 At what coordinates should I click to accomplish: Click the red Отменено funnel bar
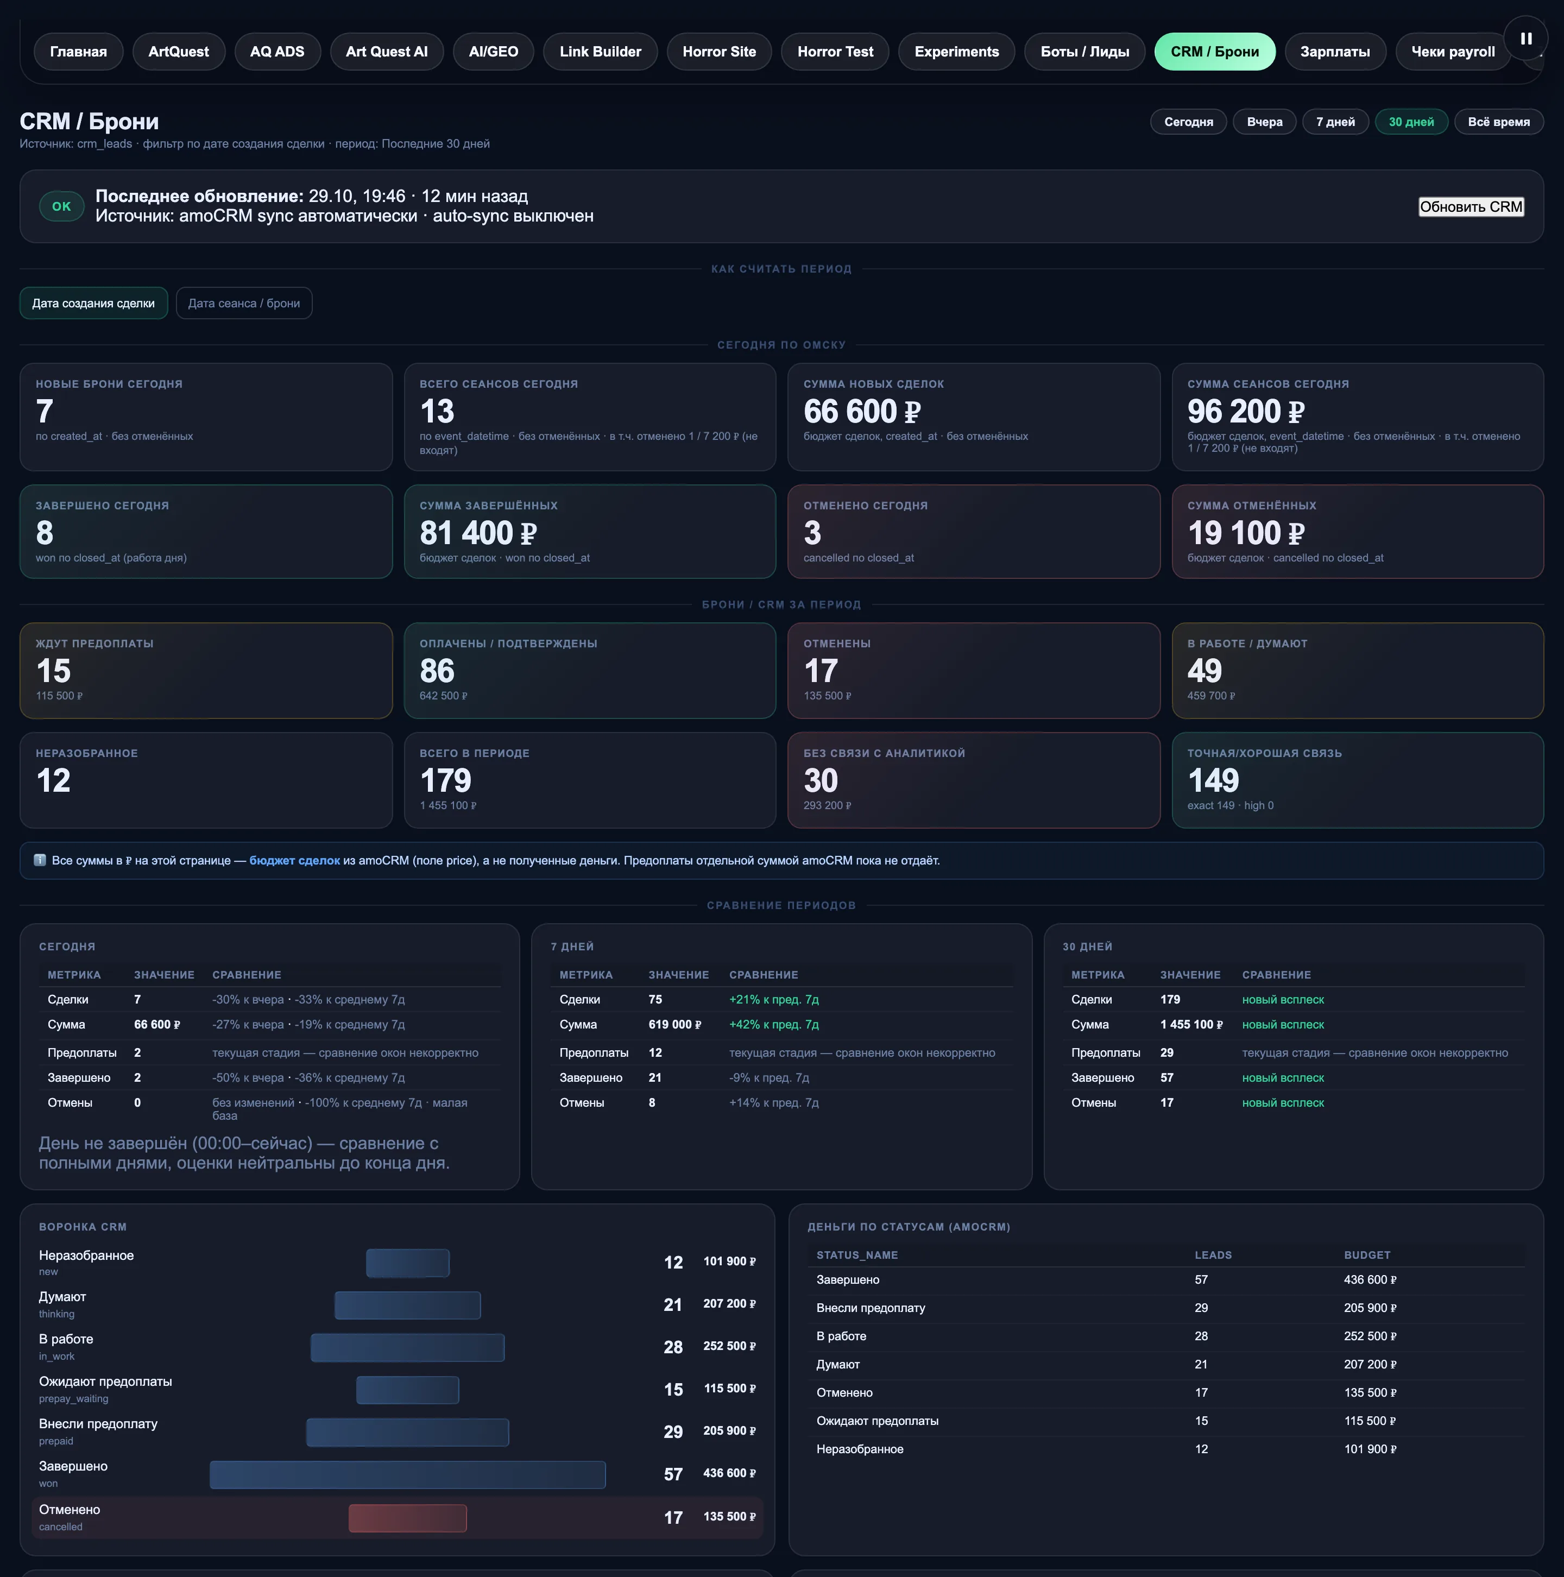click(407, 1517)
